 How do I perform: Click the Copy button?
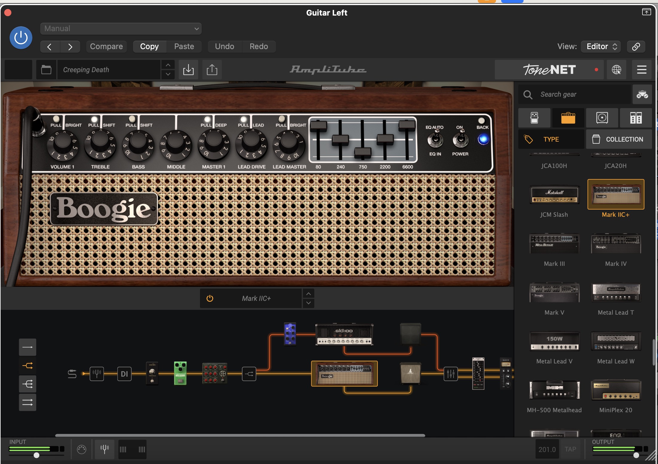(149, 46)
